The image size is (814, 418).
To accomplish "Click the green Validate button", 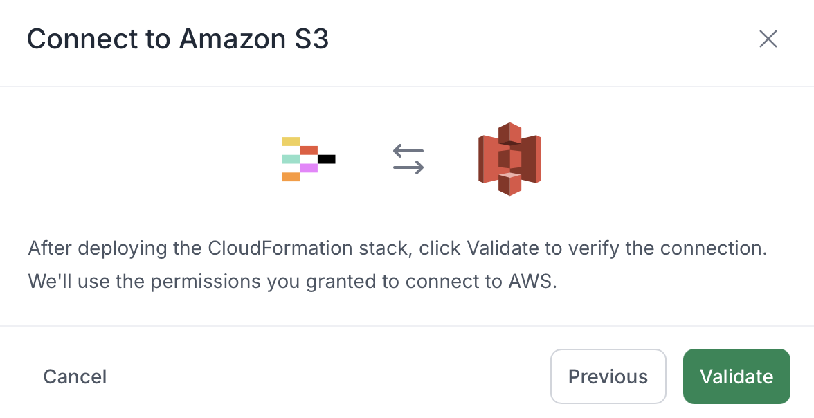I will (736, 376).
